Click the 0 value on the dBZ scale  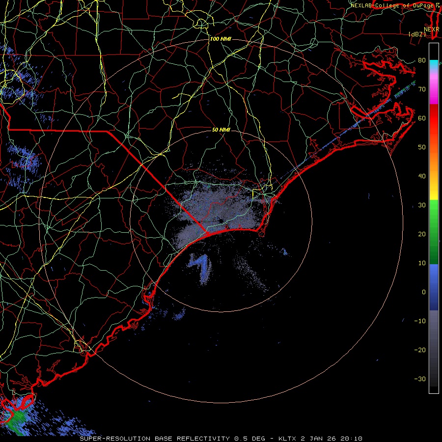(x=424, y=292)
